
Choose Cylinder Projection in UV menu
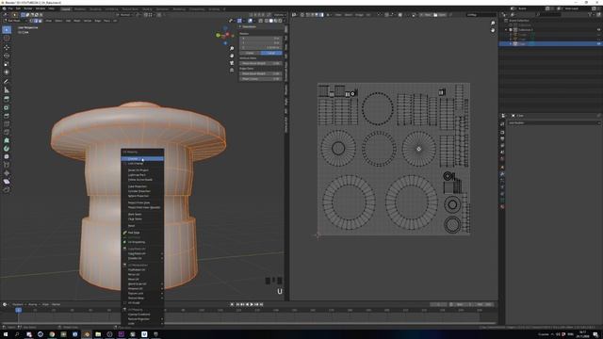point(142,191)
